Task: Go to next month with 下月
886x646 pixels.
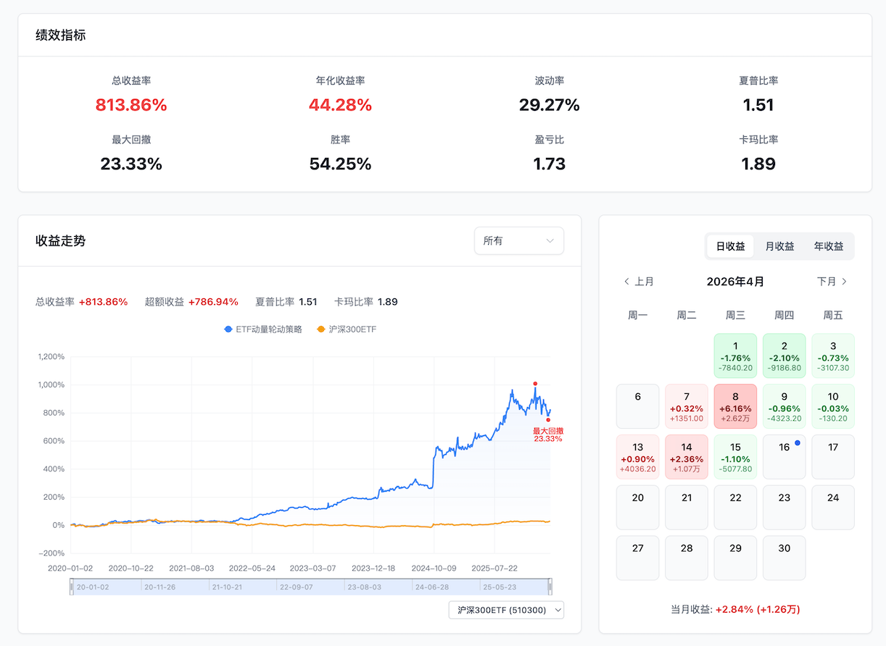Action: click(x=832, y=281)
